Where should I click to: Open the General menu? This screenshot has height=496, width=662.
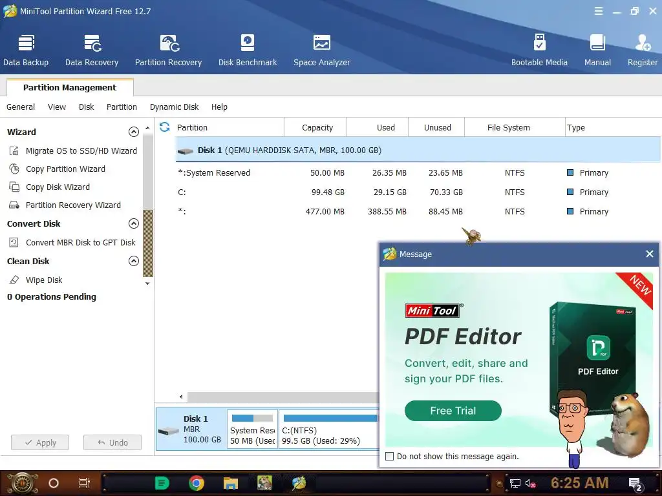(x=21, y=107)
